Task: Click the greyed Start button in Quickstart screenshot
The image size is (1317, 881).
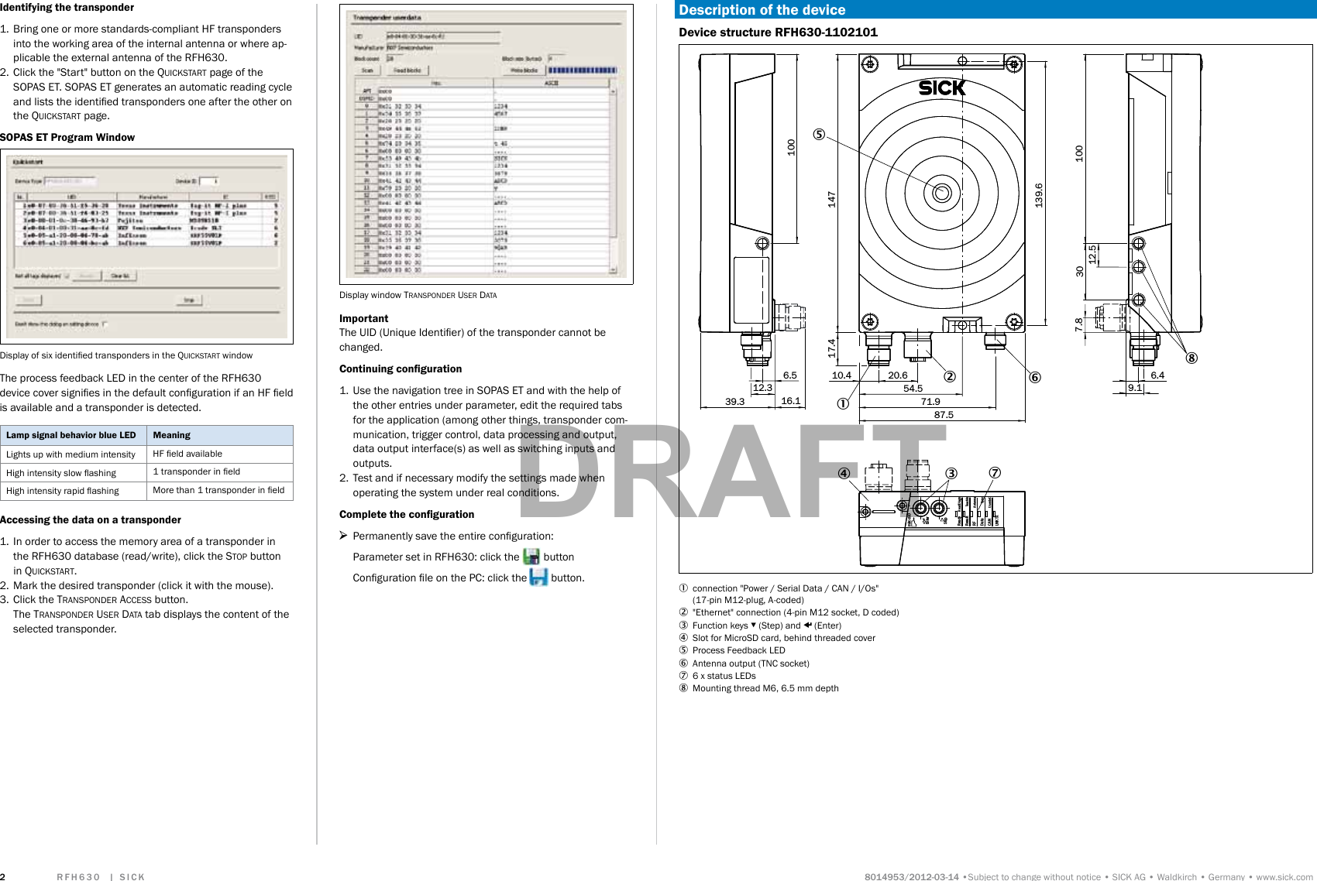Action: (x=29, y=300)
